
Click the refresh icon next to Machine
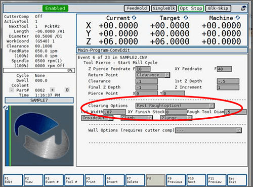point(238,18)
